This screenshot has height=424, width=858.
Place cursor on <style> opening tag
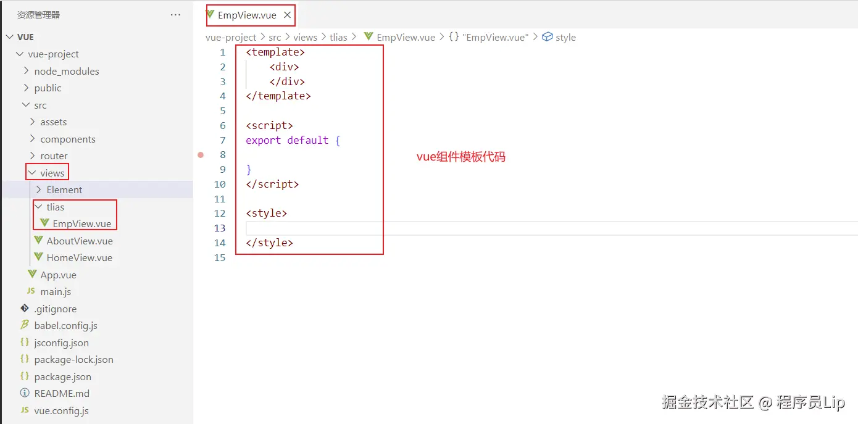click(267, 213)
